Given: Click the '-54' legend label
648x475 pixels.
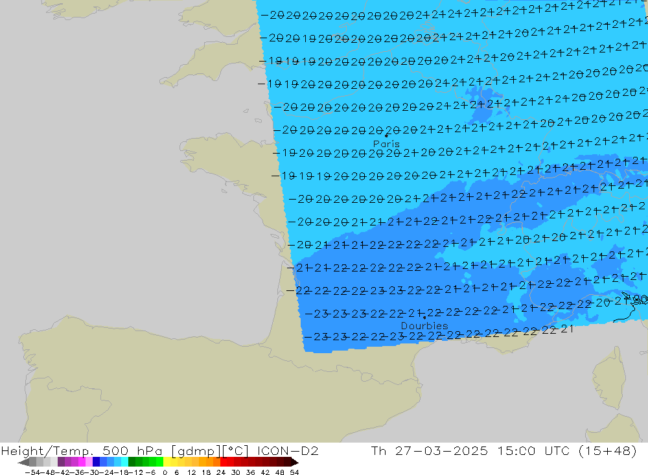Looking at the screenshot, I should [x=32, y=472].
